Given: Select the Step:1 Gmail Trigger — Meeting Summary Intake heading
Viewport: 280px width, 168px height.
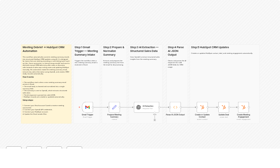Looking at the screenshot, I should pyautogui.click(x=86, y=51).
